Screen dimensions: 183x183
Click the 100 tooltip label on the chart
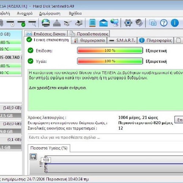tap(46, 160)
